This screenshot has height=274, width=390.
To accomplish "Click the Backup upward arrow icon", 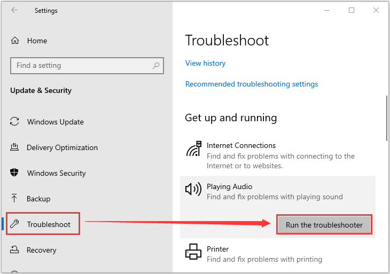I will 14,198.
